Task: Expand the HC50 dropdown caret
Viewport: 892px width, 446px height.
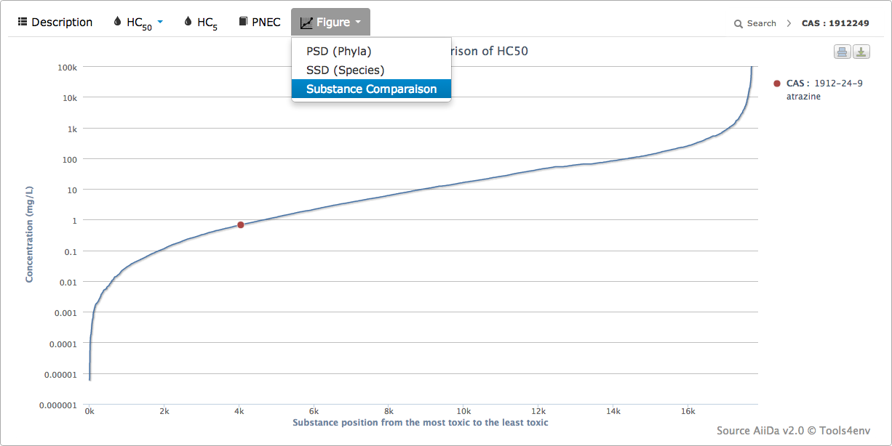Action: [x=160, y=22]
